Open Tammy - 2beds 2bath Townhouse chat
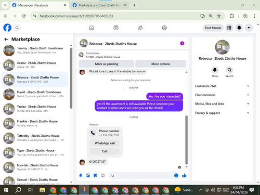Image resolution: width=260 pixels, height=195 pixels. 35,50
